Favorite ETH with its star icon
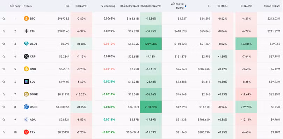This screenshot has width=283, height=139. (x=3, y=31)
